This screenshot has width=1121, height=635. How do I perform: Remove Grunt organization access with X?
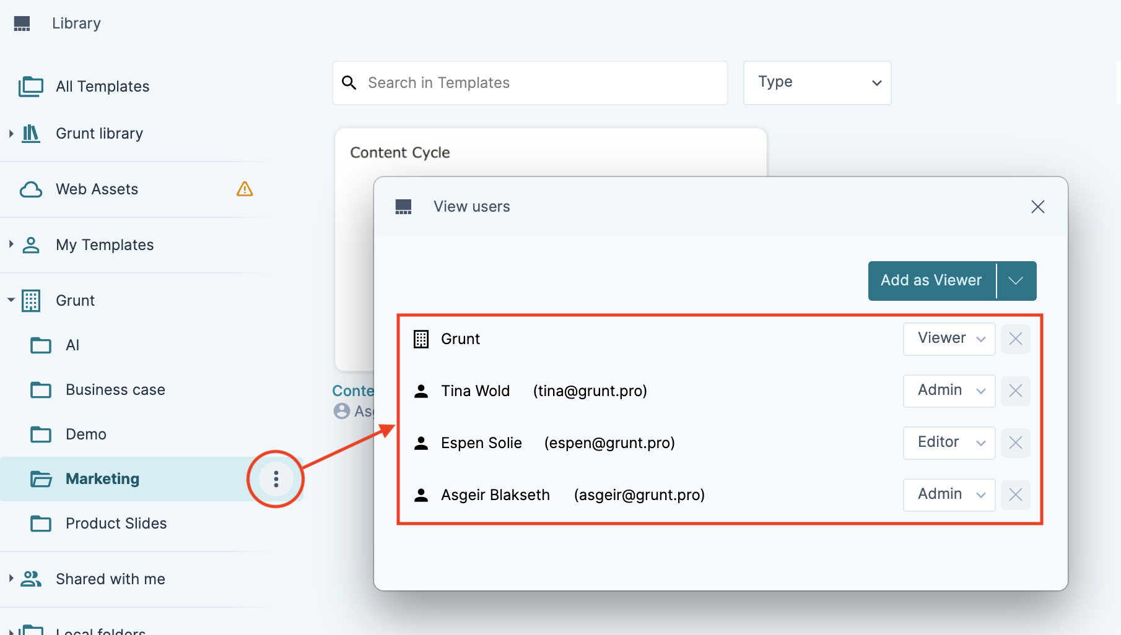tap(1015, 339)
